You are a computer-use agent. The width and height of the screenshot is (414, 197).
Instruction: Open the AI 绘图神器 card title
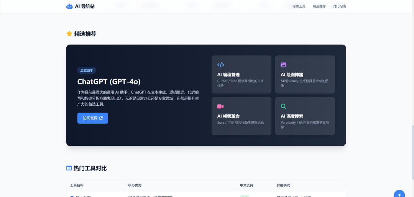click(x=292, y=75)
